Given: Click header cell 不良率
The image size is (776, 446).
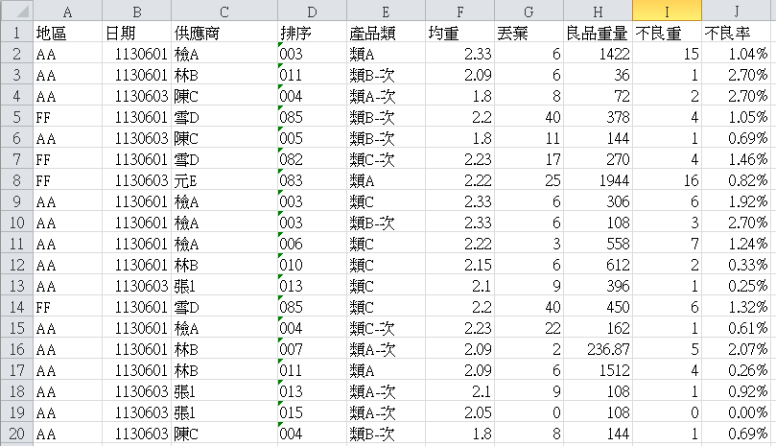Looking at the screenshot, I should click(x=739, y=33).
